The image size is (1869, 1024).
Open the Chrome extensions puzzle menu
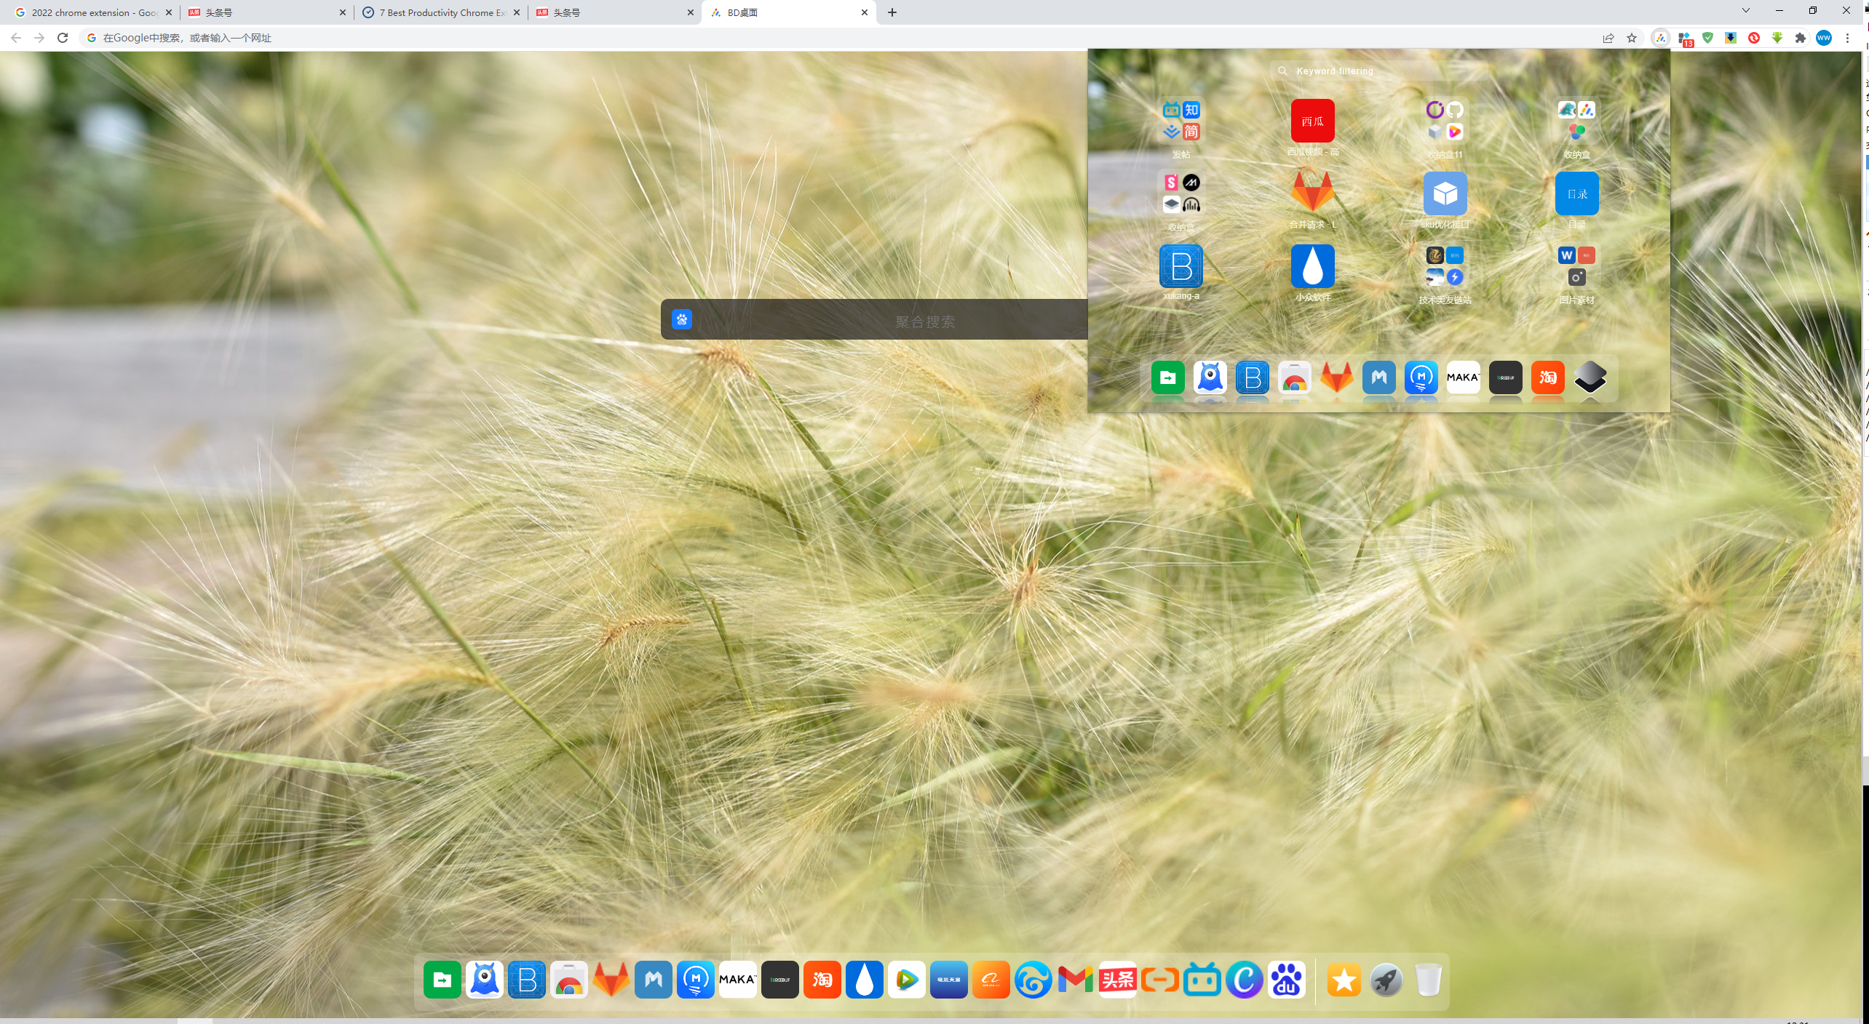[x=1801, y=38]
